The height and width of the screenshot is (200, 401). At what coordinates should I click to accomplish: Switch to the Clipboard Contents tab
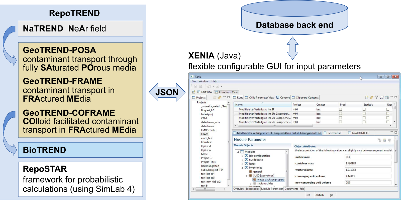[x=305, y=98]
